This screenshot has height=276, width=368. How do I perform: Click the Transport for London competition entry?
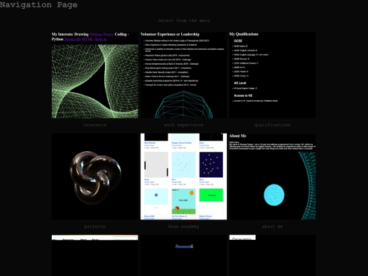click(170, 85)
